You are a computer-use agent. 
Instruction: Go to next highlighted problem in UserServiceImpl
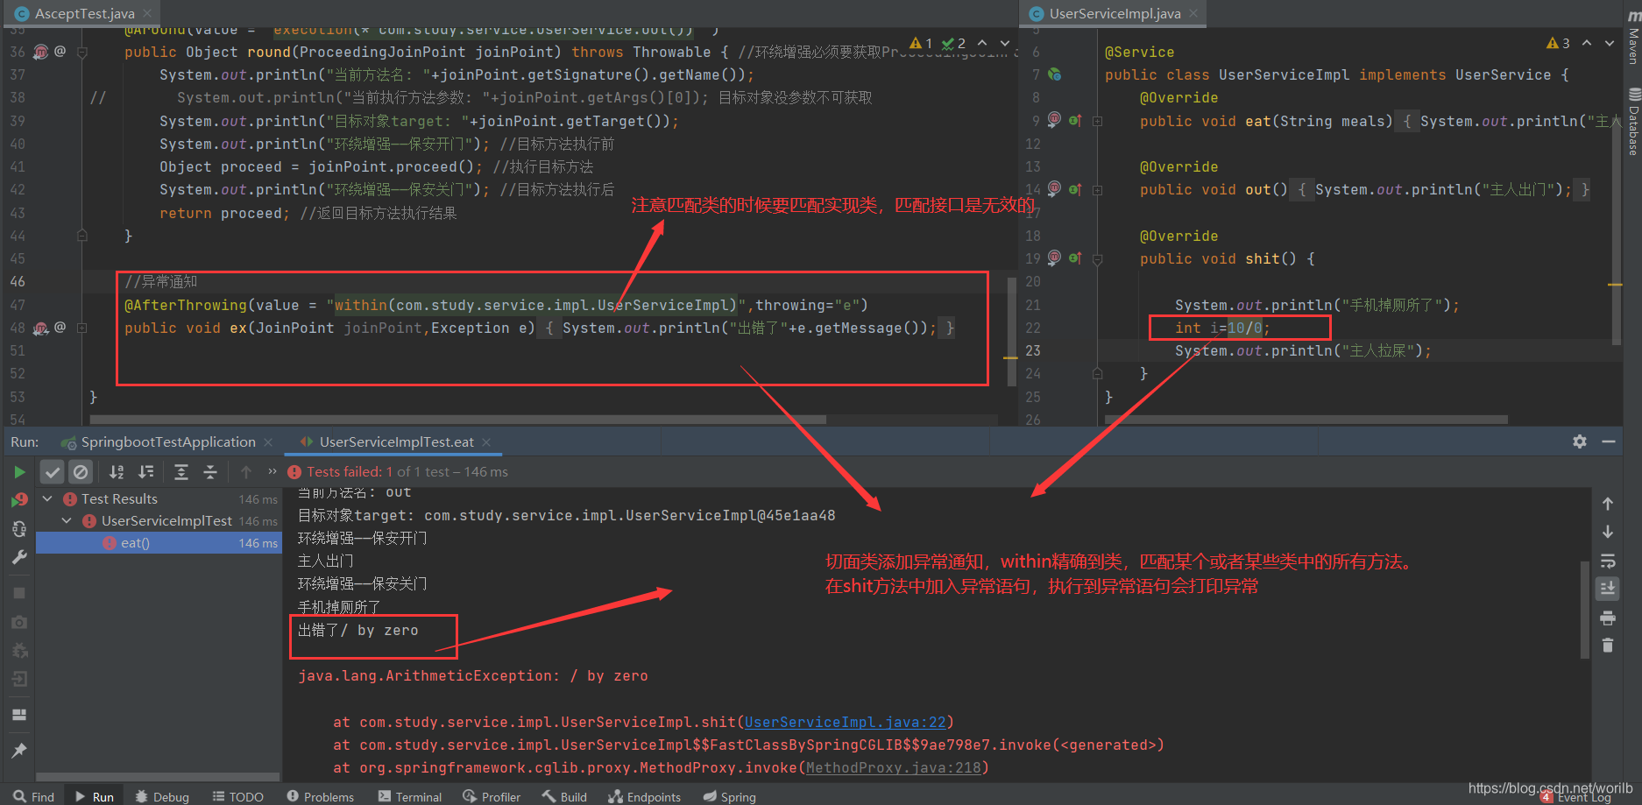(1610, 43)
